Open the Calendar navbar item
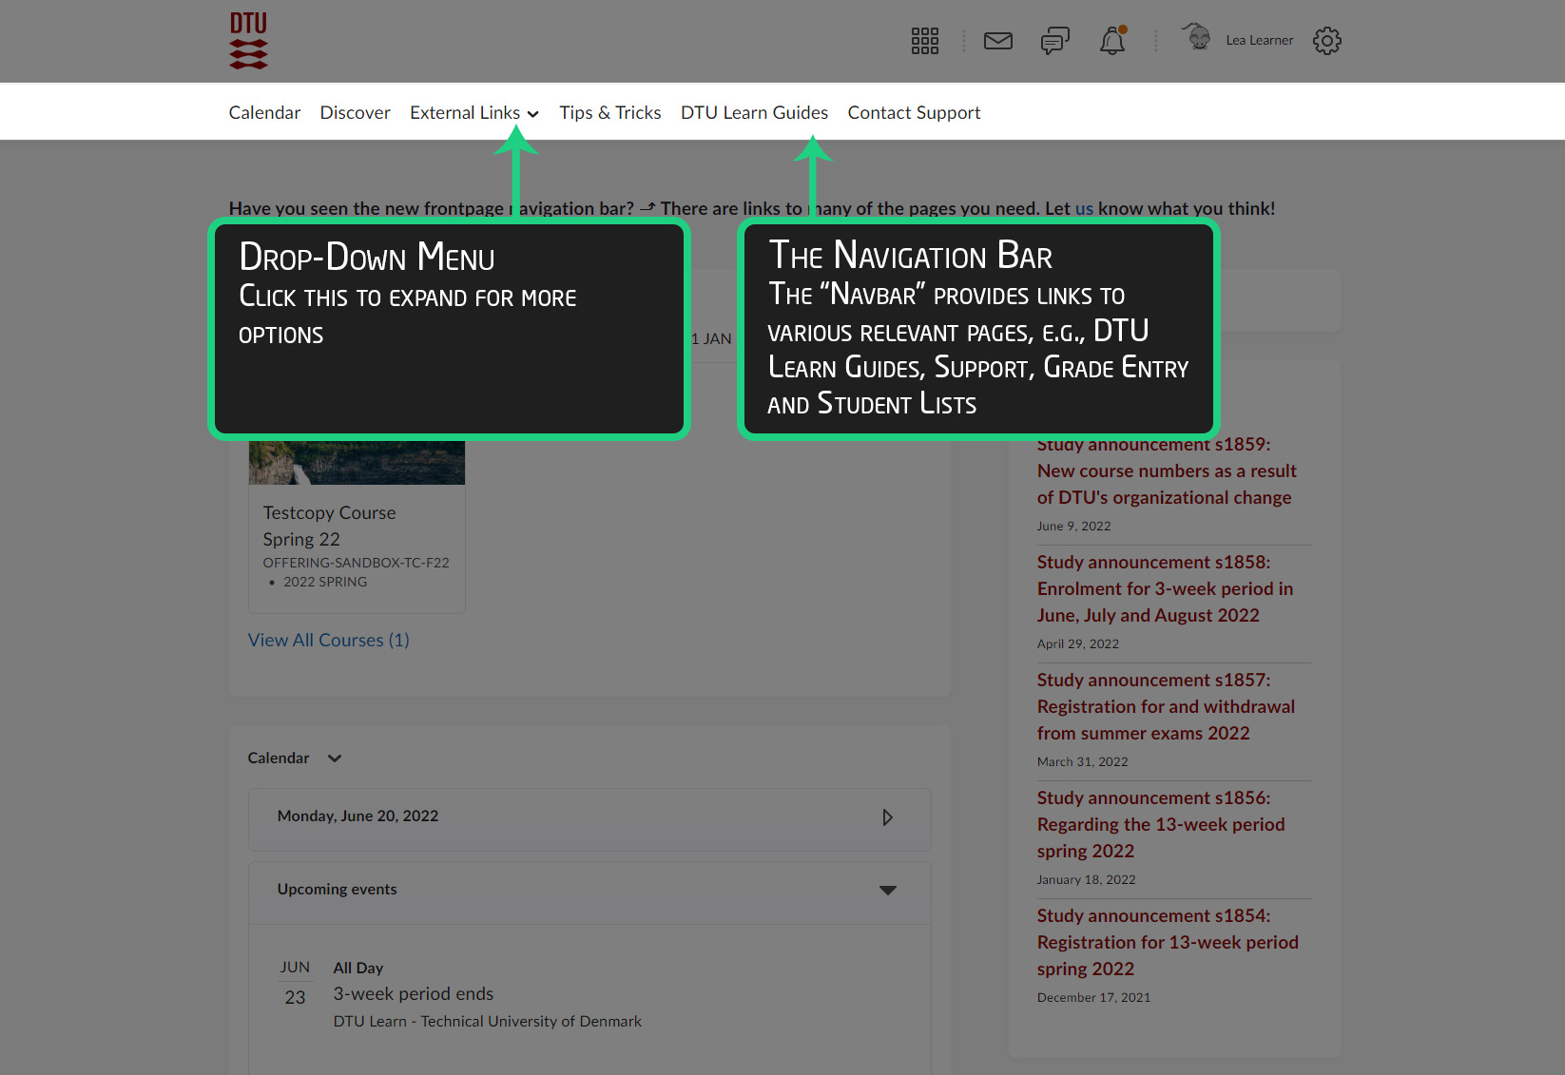1565x1075 pixels. coord(264,113)
